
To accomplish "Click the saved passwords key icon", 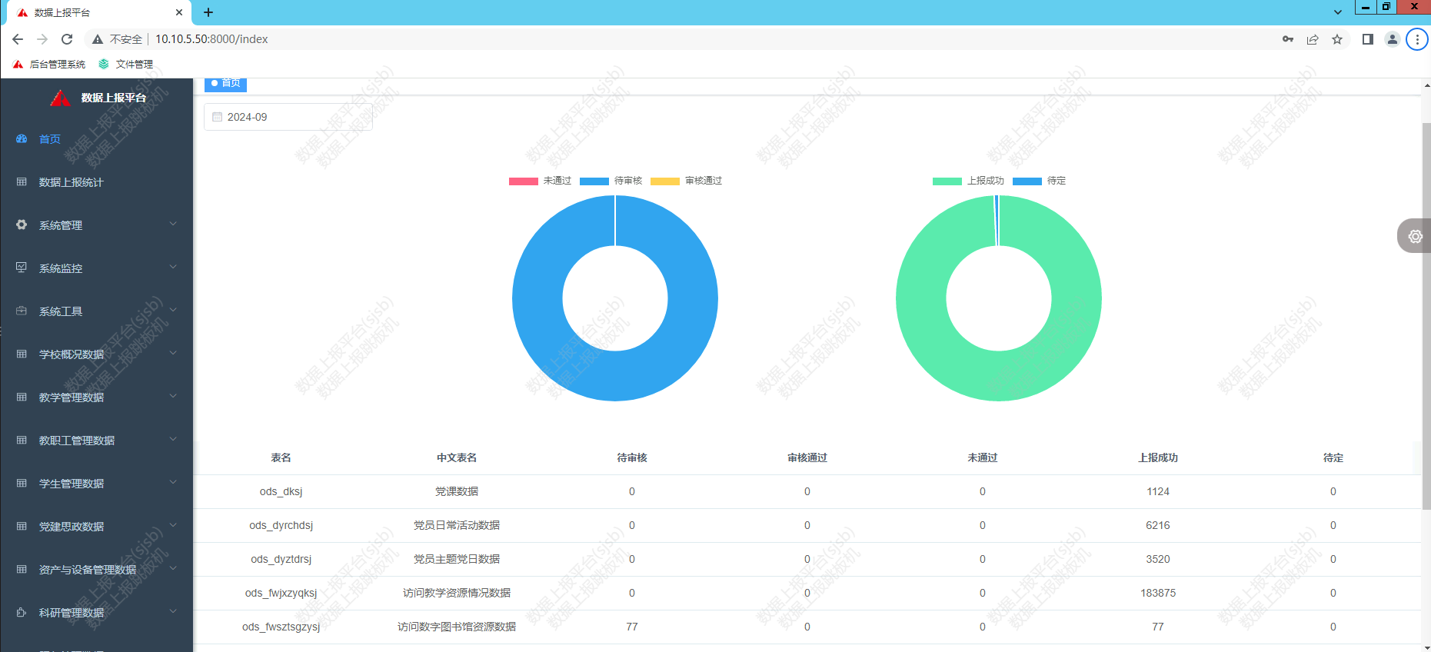I will [x=1288, y=39].
